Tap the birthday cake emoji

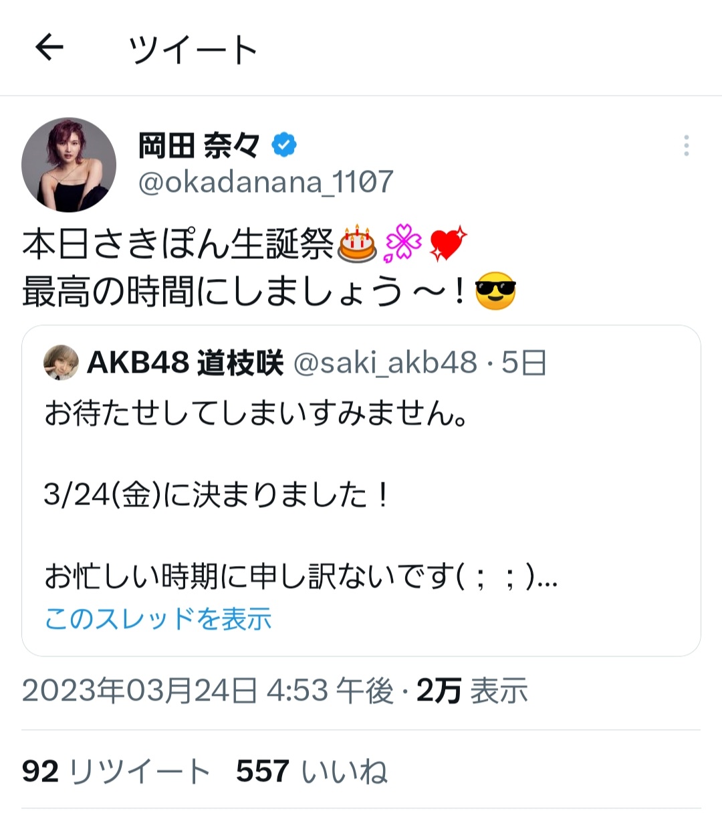(x=356, y=244)
